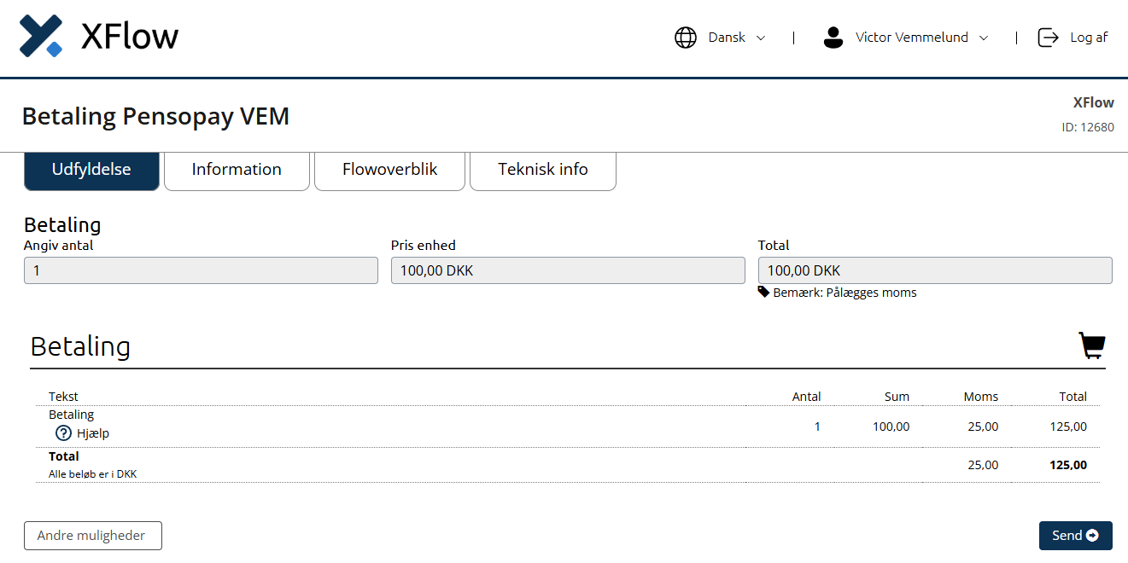Click the Angiv antal input field
This screenshot has width=1128, height=563.
pyautogui.click(x=201, y=270)
